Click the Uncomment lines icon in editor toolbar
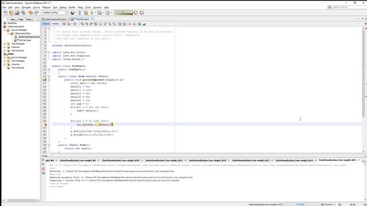The width and height of the screenshot is (367, 206). point(144,24)
